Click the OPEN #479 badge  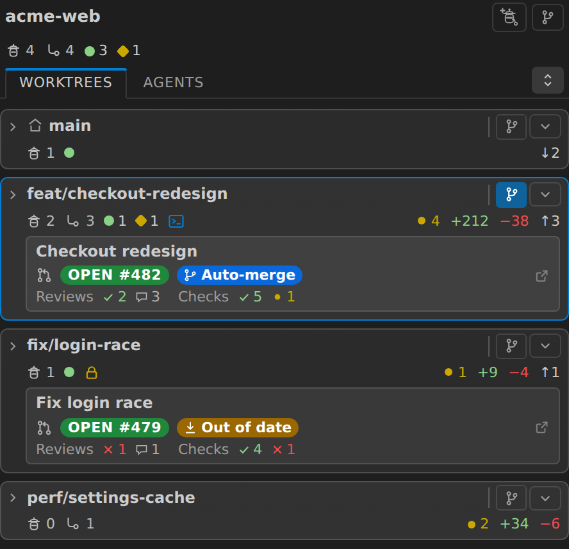click(115, 428)
